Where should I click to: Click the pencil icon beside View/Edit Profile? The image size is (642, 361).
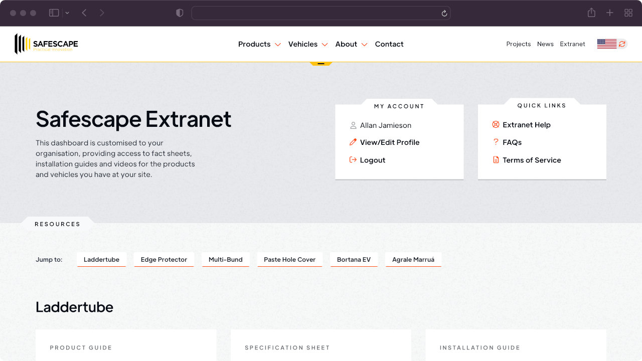(x=353, y=142)
